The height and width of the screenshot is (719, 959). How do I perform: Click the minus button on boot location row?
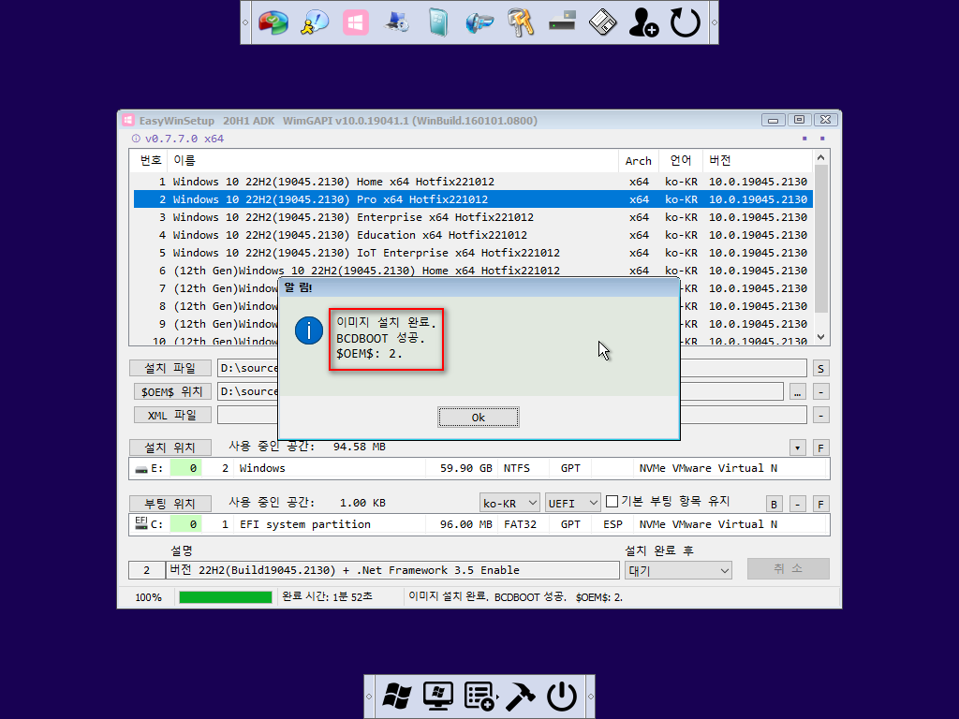[798, 505]
